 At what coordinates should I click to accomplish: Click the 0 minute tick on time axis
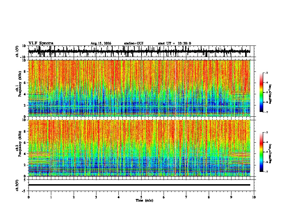[29, 197]
